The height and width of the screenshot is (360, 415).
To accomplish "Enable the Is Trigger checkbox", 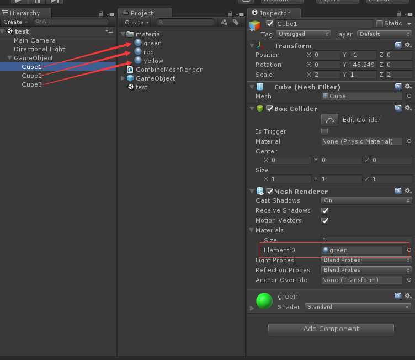I will pyautogui.click(x=324, y=131).
